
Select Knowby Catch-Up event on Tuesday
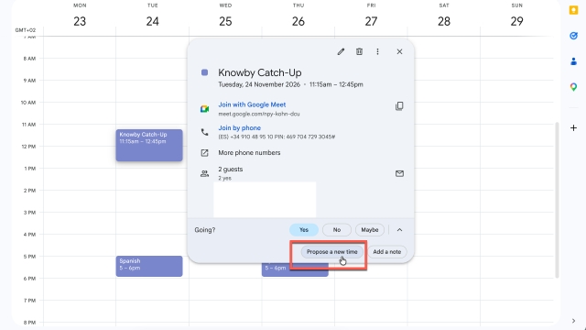pyautogui.click(x=149, y=145)
